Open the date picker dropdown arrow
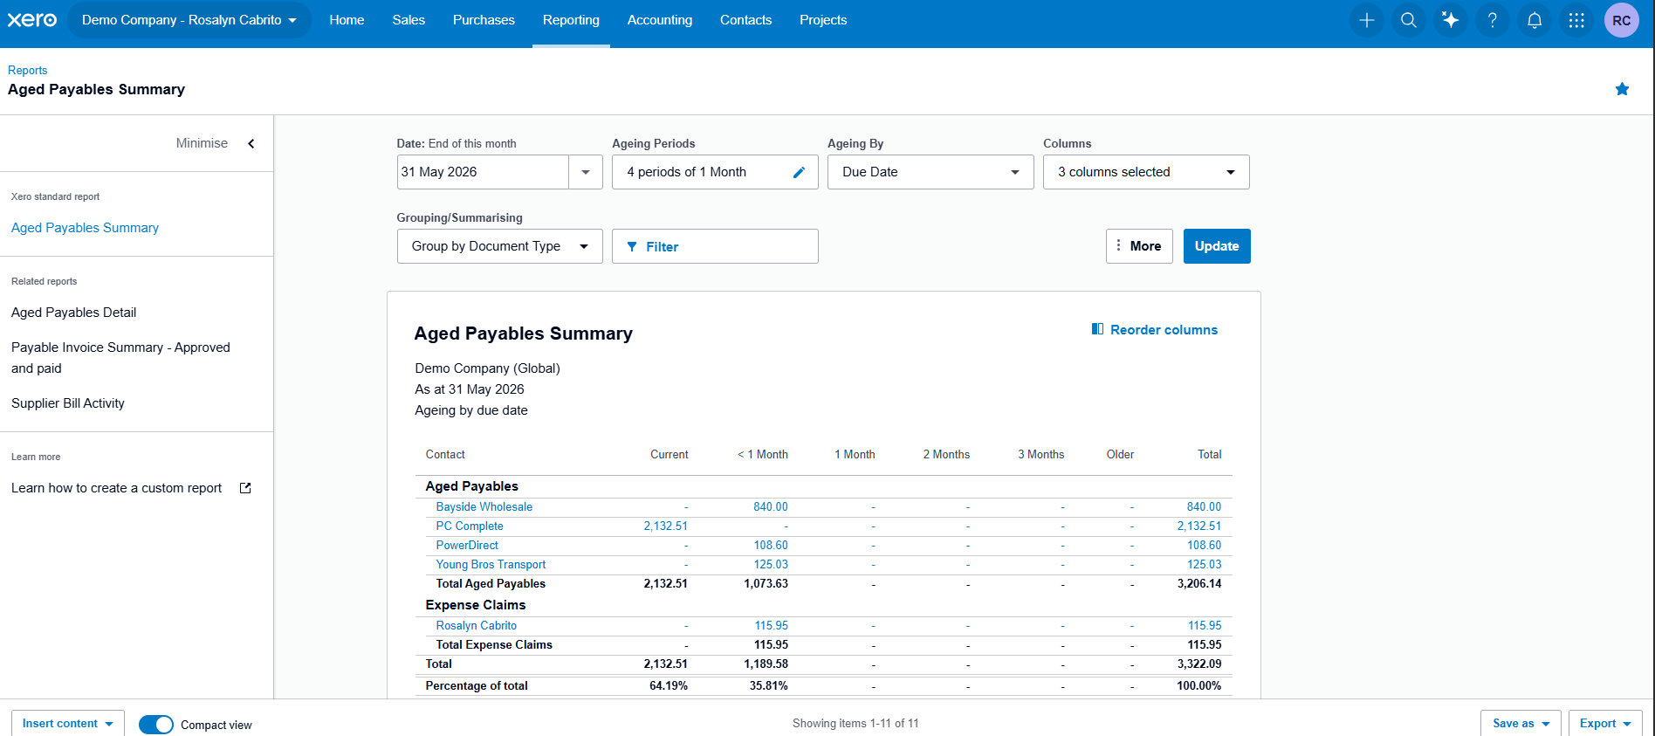Image resolution: width=1655 pixels, height=736 pixels. 586,172
